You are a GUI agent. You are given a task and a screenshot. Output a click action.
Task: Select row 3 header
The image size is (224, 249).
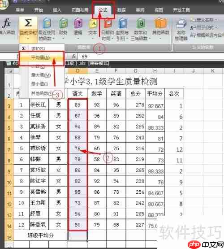pyautogui.click(x=9, y=105)
